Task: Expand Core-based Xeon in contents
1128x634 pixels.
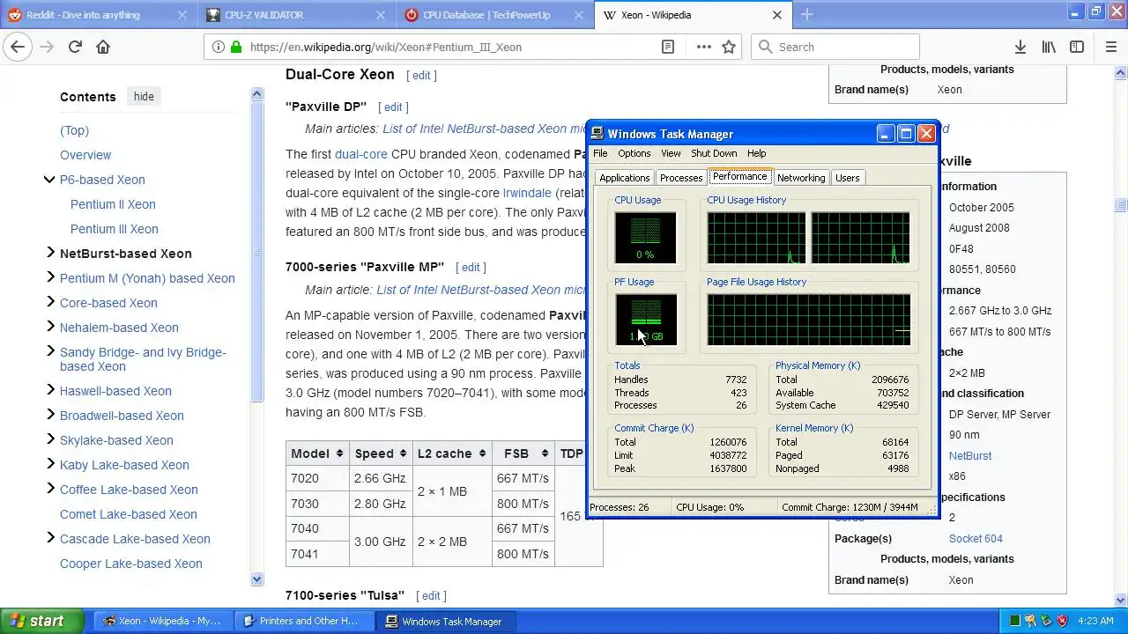Action: 49,302
